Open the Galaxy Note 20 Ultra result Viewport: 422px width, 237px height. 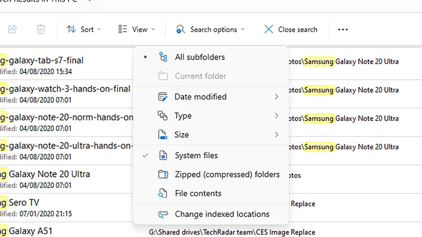[50, 175]
